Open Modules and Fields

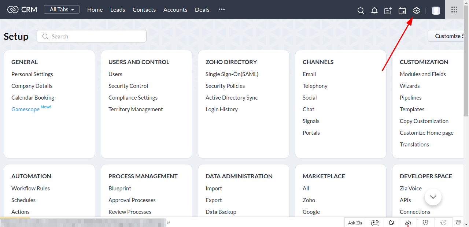(x=423, y=74)
